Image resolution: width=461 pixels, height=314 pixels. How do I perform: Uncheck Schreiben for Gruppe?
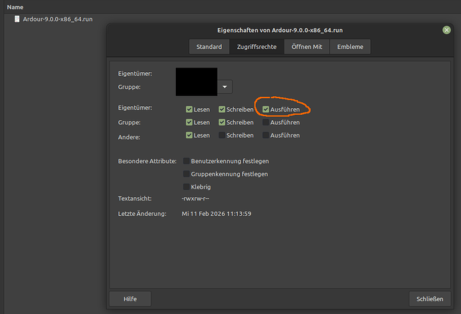[222, 122]
